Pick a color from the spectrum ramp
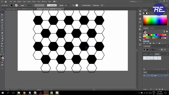 click(x=155, y=20)
